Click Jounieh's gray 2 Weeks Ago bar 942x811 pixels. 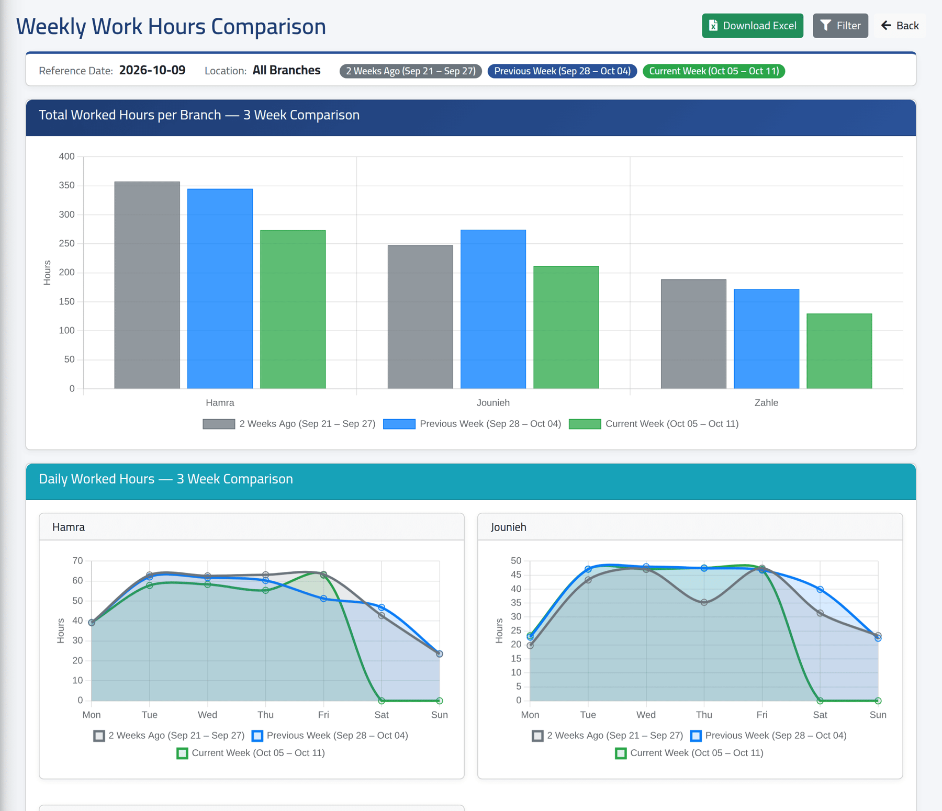(x=420, y=317)
